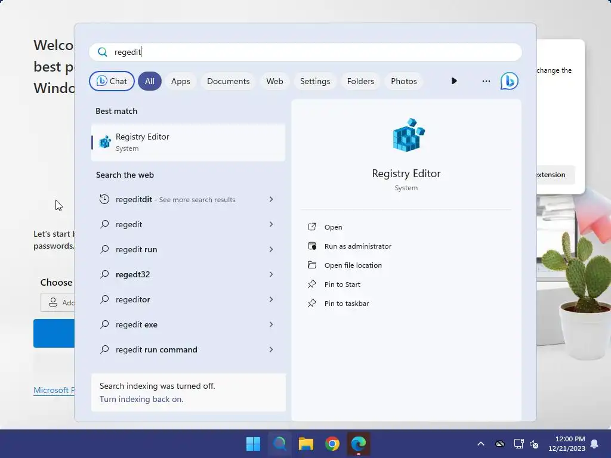Click Turn indexing back on link
The image size is (611, 458).
click(x=141, y=399)
